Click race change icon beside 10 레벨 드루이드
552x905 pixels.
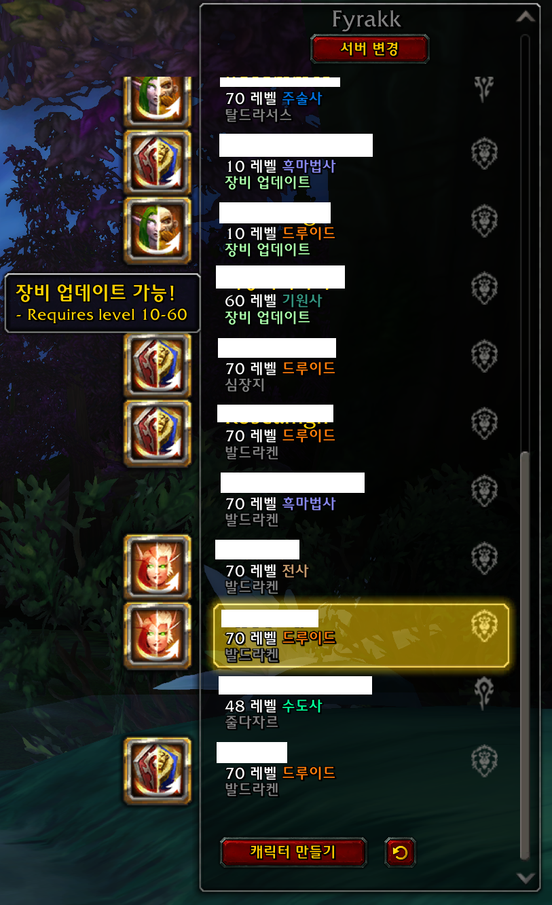[x=158, y=231]
